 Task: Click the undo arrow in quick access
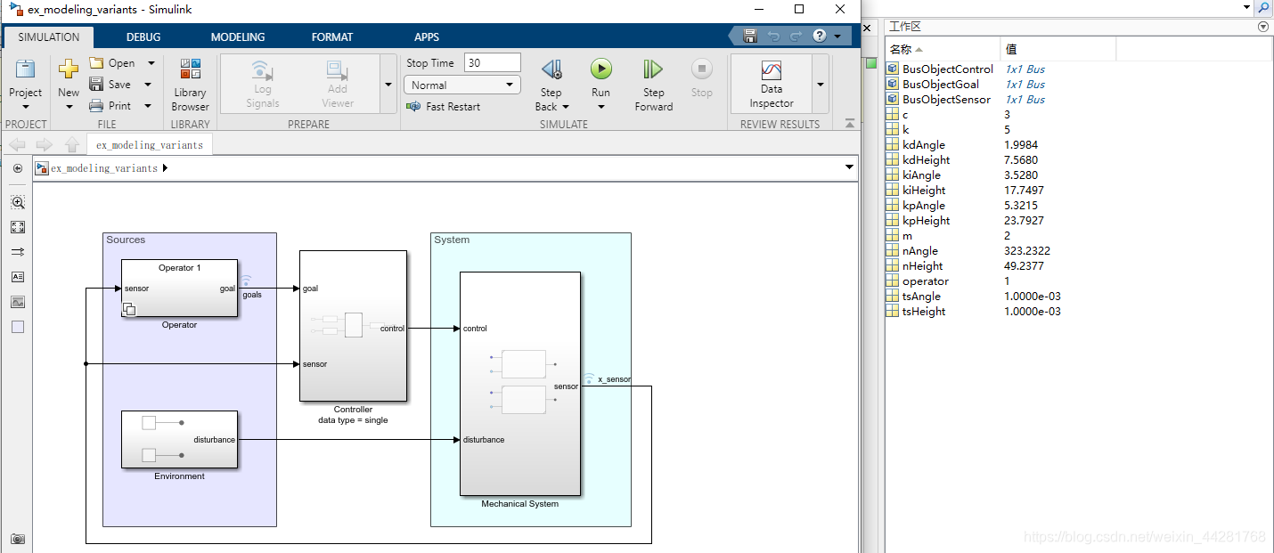773,36
